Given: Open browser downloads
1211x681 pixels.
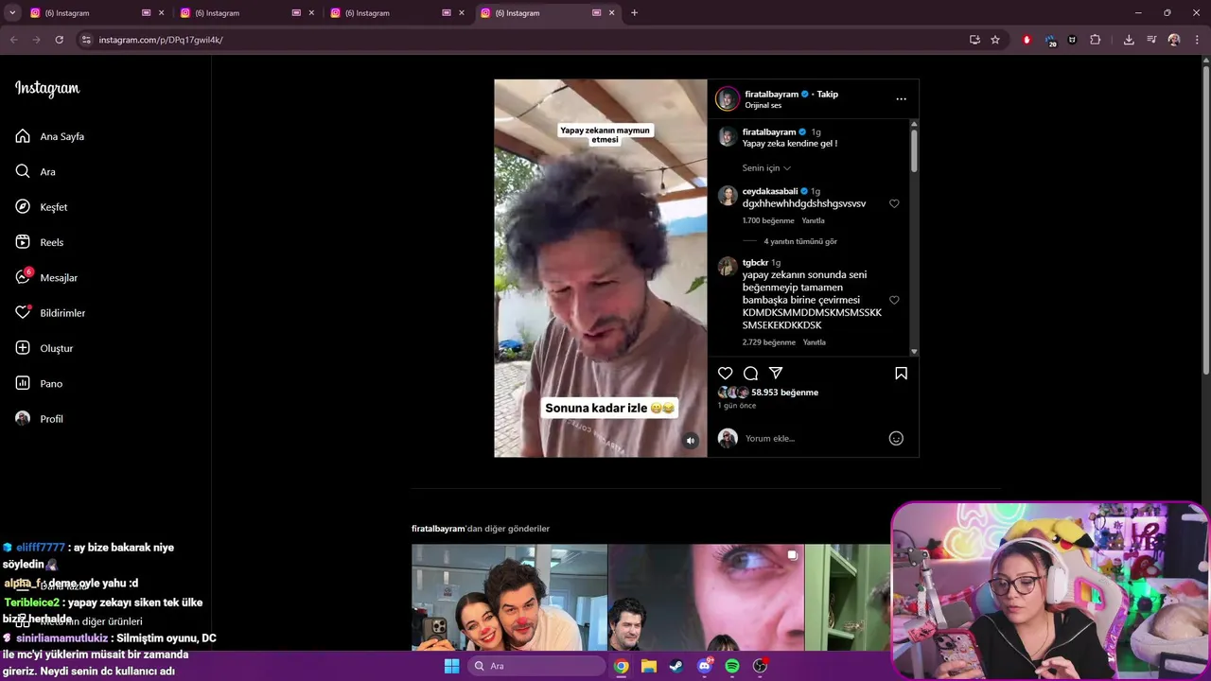Looking at the screenshot, I should pyautogui.click(x=1129, y=40).
